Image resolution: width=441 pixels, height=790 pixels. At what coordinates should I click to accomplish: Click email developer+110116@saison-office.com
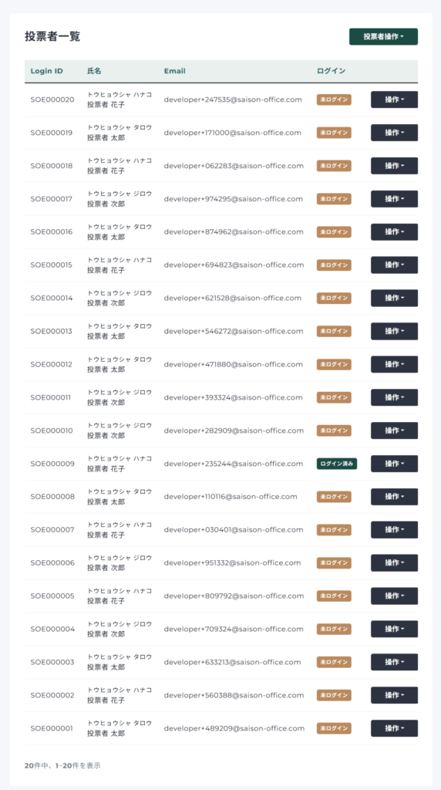(231, 497)
